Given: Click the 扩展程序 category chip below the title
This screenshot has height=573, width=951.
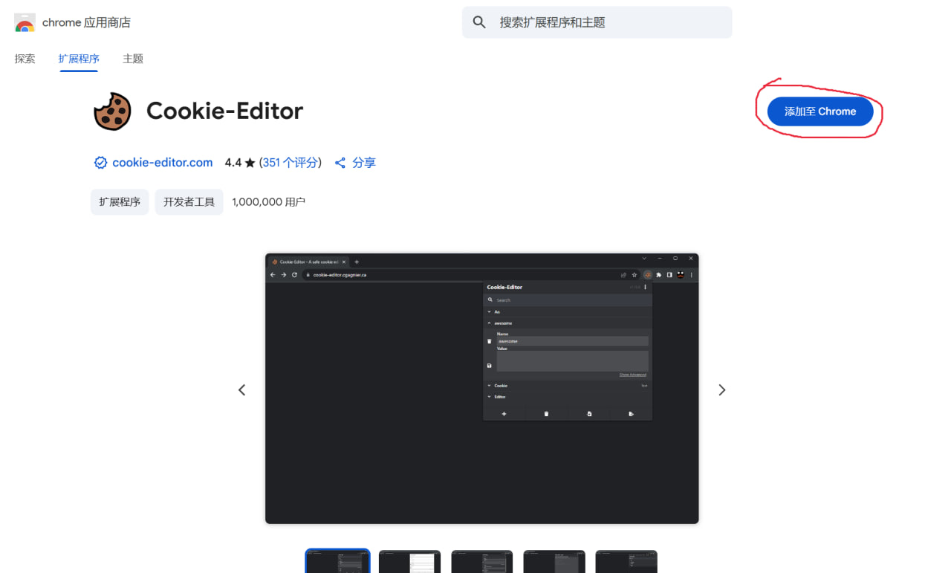Looking at the screenshot, I should pos(120,202).
